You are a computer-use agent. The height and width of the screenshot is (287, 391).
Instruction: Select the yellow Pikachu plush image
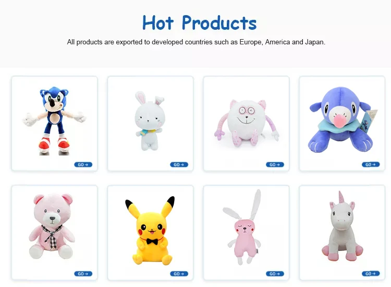pos(150,230)
